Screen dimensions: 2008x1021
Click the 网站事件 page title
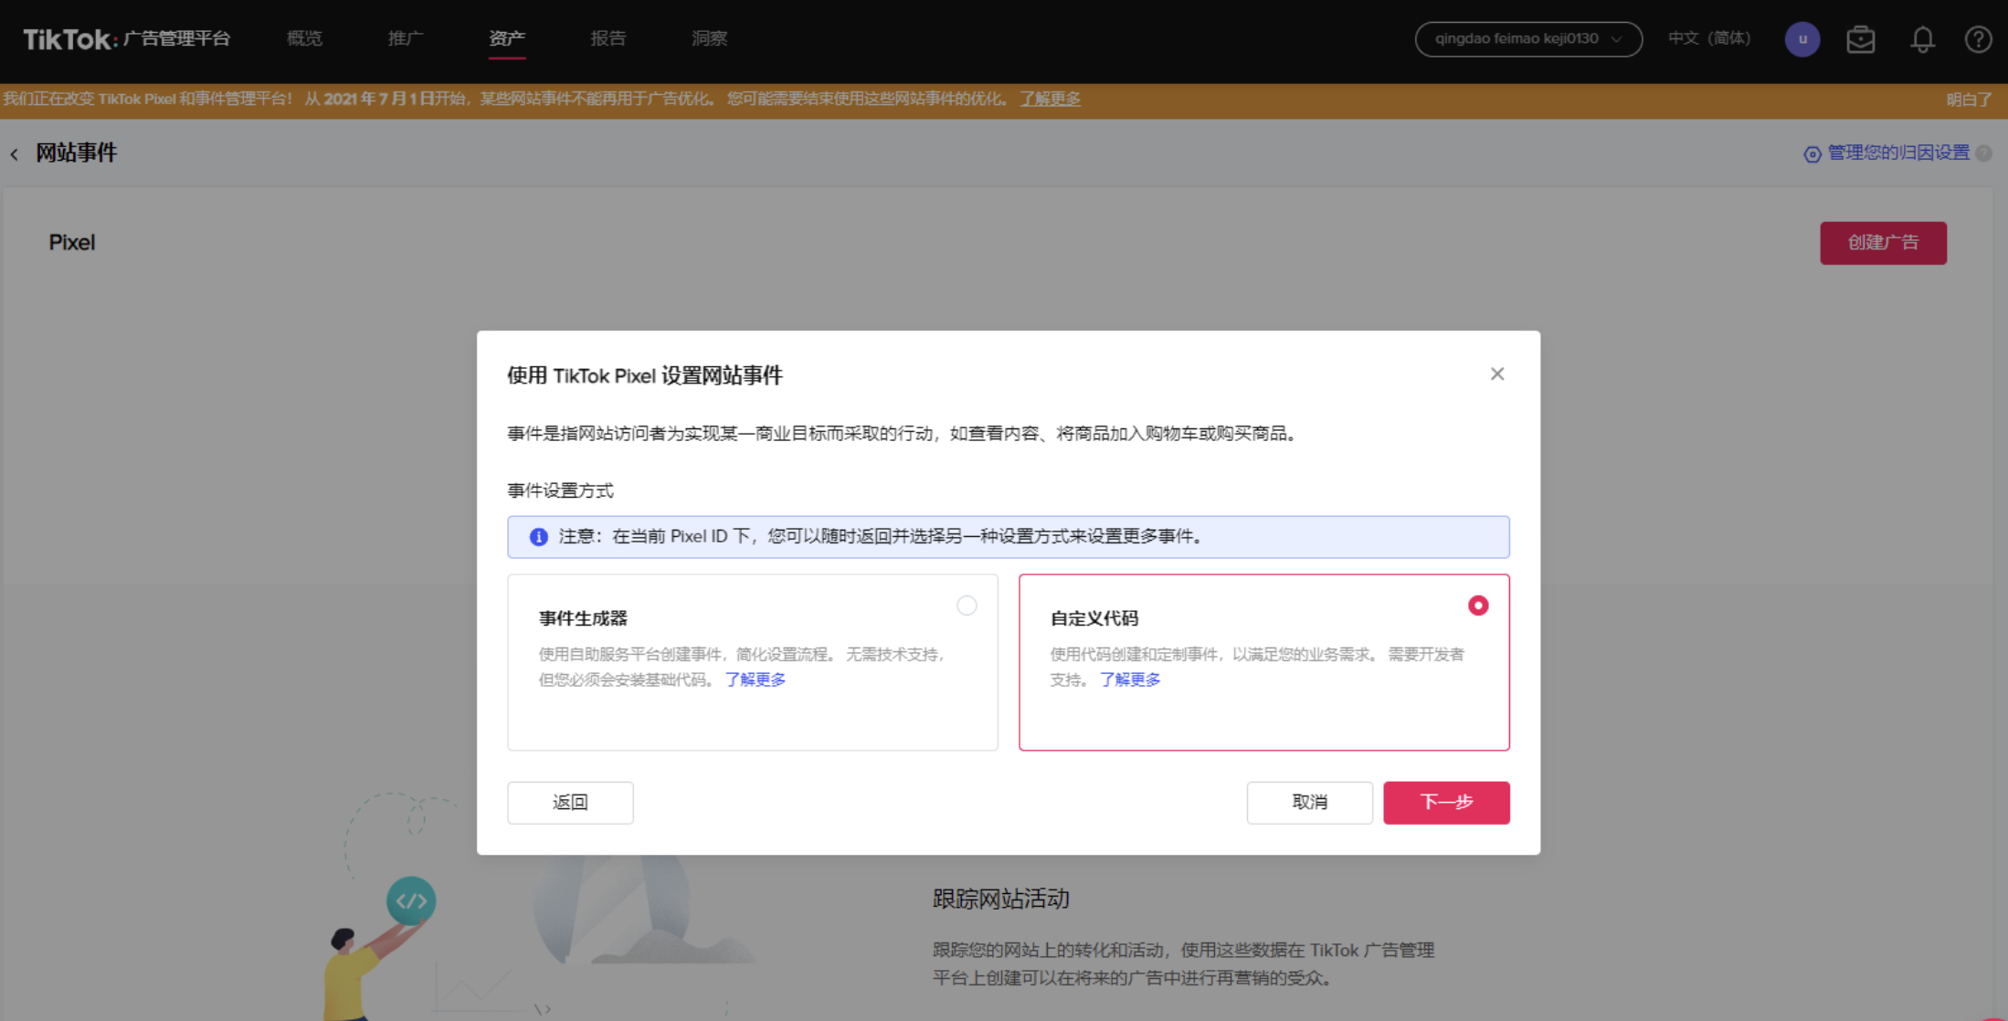tap(77, 153)
